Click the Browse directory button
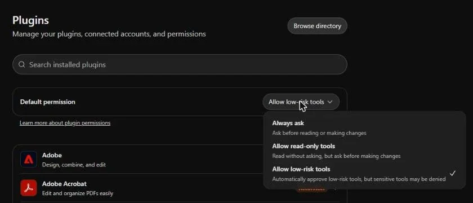 pyautogui.click(x=317, y=26)
